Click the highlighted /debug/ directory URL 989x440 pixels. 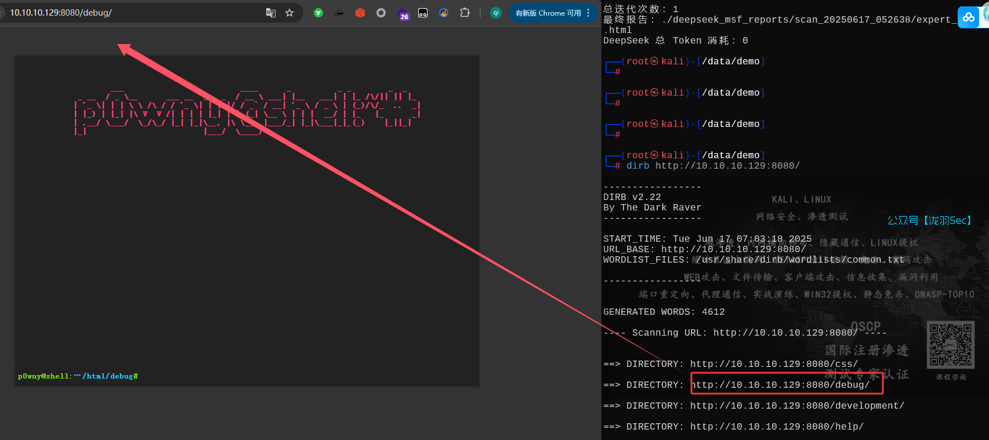click(x=780, y=385)
